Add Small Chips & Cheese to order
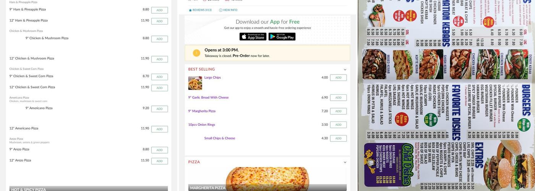 (x=338, y=138)
